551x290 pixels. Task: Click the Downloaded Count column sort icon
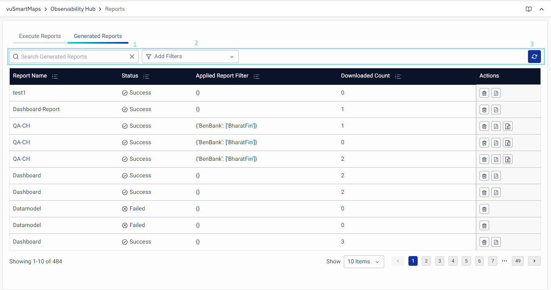398,76
